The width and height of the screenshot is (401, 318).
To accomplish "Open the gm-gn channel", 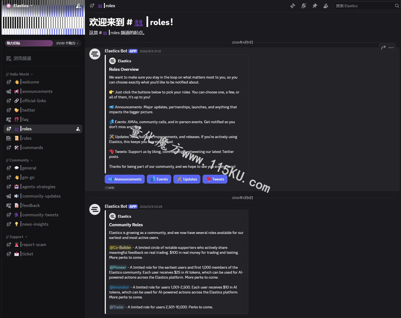I will tap(43, 177).
